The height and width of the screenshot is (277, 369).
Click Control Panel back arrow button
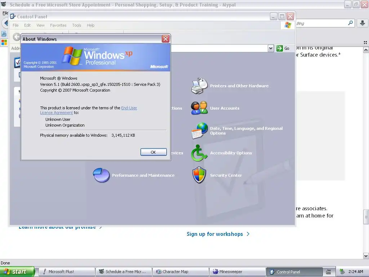point(17,37)
